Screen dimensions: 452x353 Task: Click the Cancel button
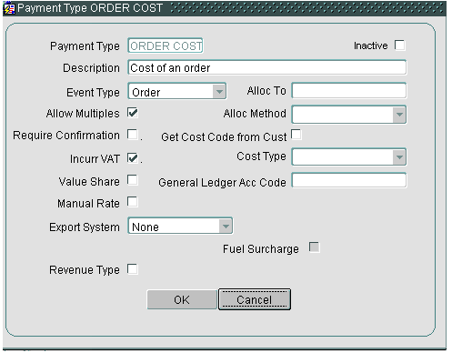[x=255, y=299]
